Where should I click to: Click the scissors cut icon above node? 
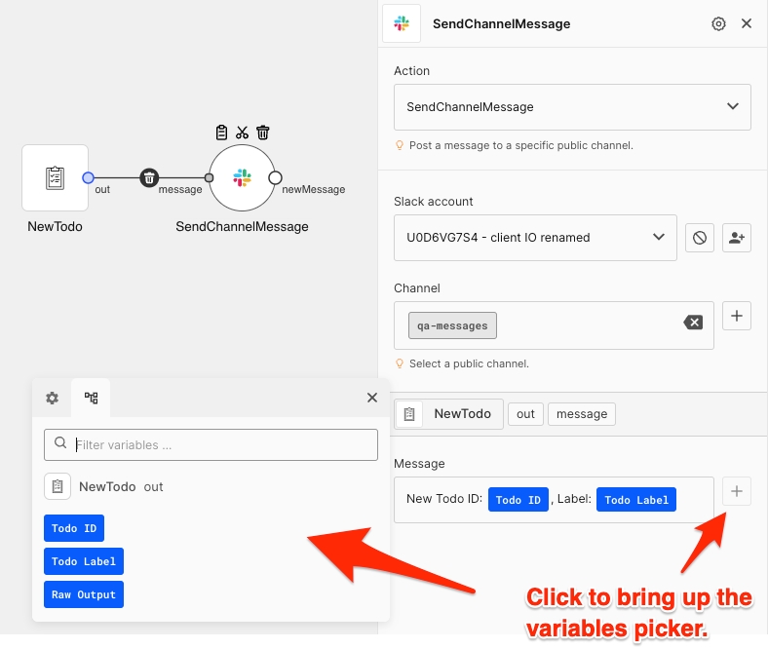242,133
